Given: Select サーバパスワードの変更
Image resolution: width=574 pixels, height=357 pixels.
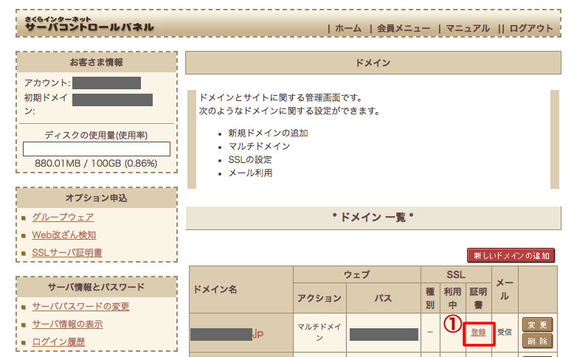Looking at the screenshot, I should tap(80, 306).
